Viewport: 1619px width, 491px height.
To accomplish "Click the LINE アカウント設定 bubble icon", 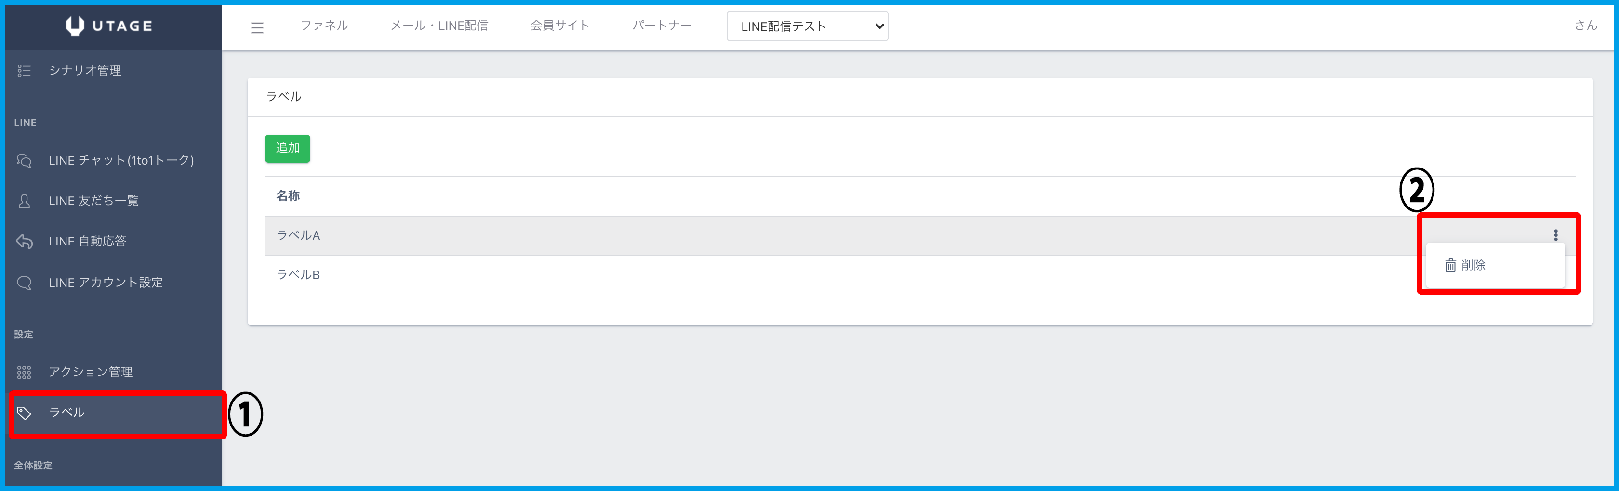I will click(x=24, y=283).
